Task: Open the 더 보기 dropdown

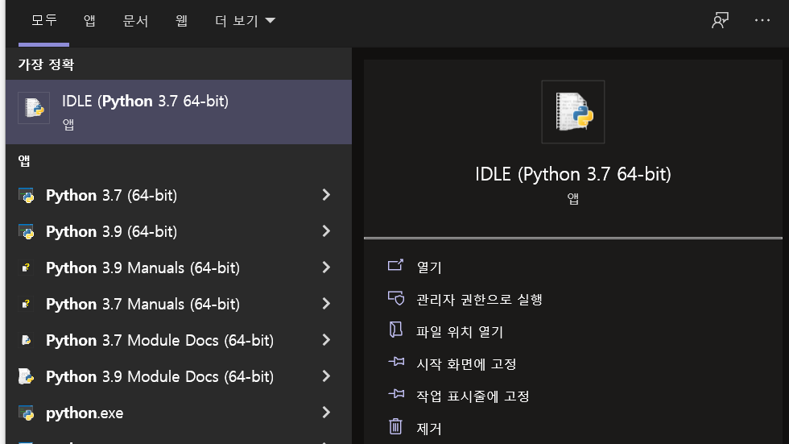Action: (245, 21)
